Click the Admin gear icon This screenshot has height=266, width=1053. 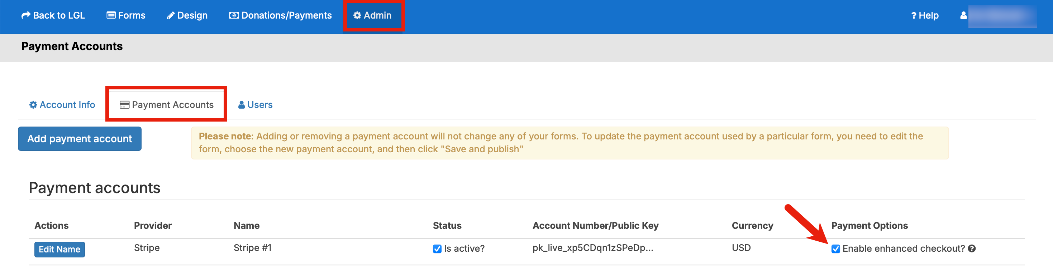coord(357,15)
